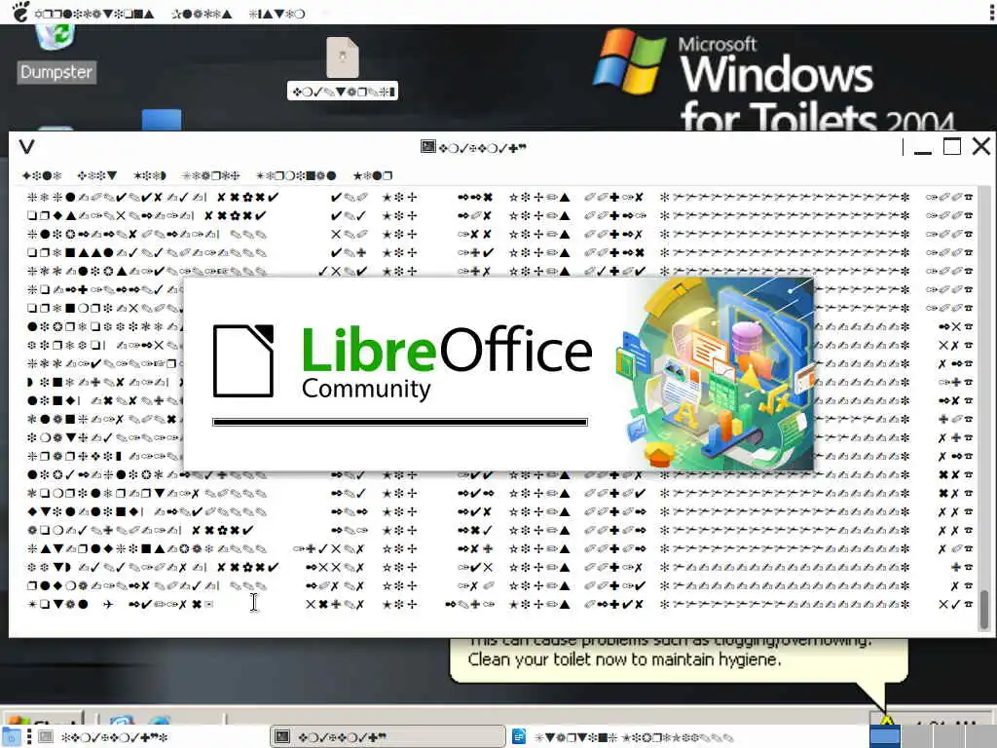Open the Applications menu in the top panel

94,14
